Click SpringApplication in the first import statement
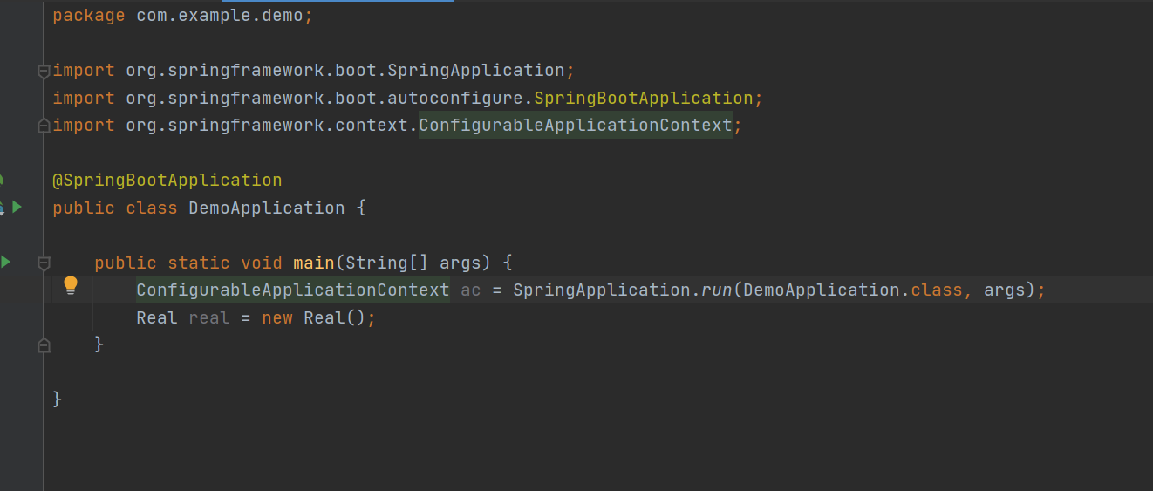The image size is (1153, 491). 476,71
